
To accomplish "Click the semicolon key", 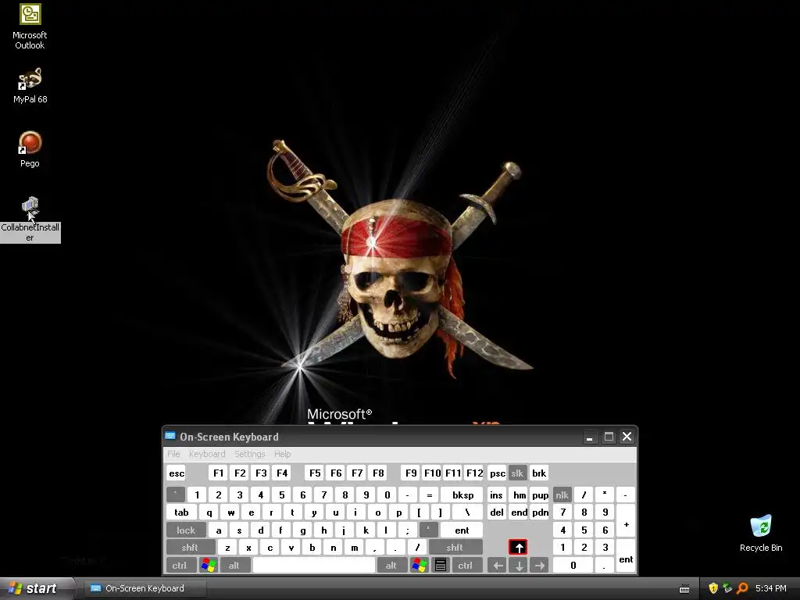I will tap(407, 530).
